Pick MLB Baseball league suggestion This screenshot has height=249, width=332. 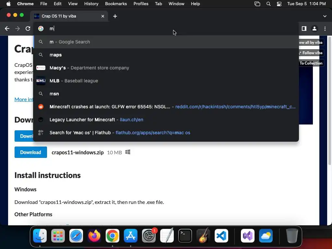(166, 81)
